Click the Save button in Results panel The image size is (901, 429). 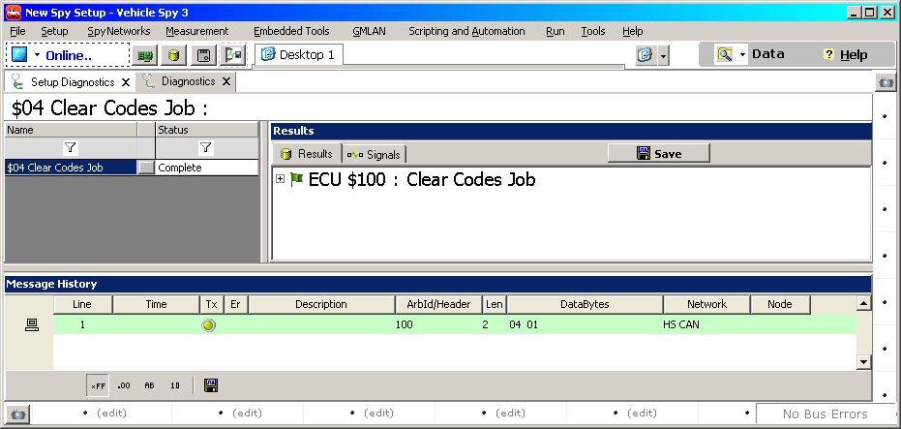coord(658,153)
